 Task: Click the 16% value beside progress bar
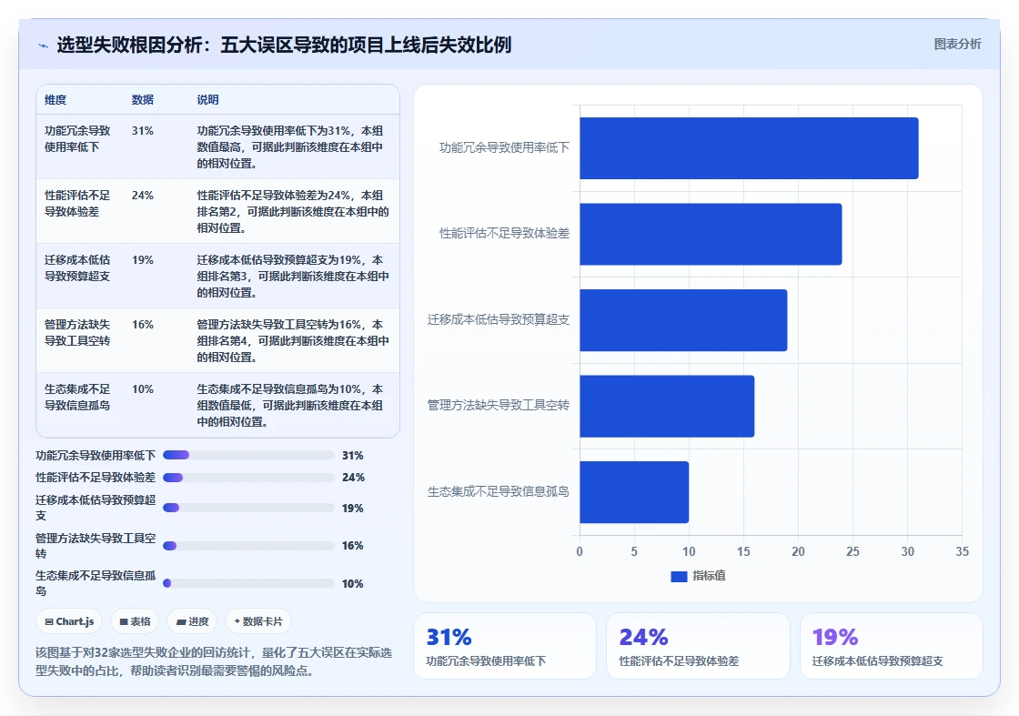(x=352, y=546)
